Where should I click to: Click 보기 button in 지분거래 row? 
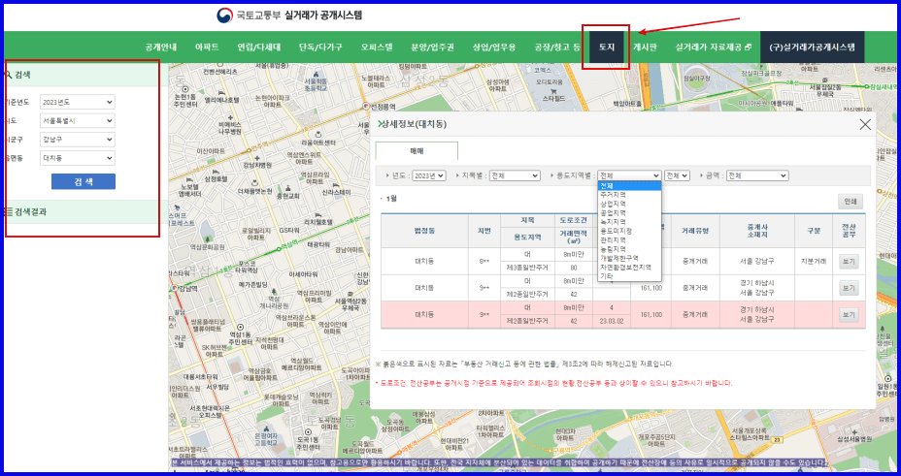click(849, 262)
